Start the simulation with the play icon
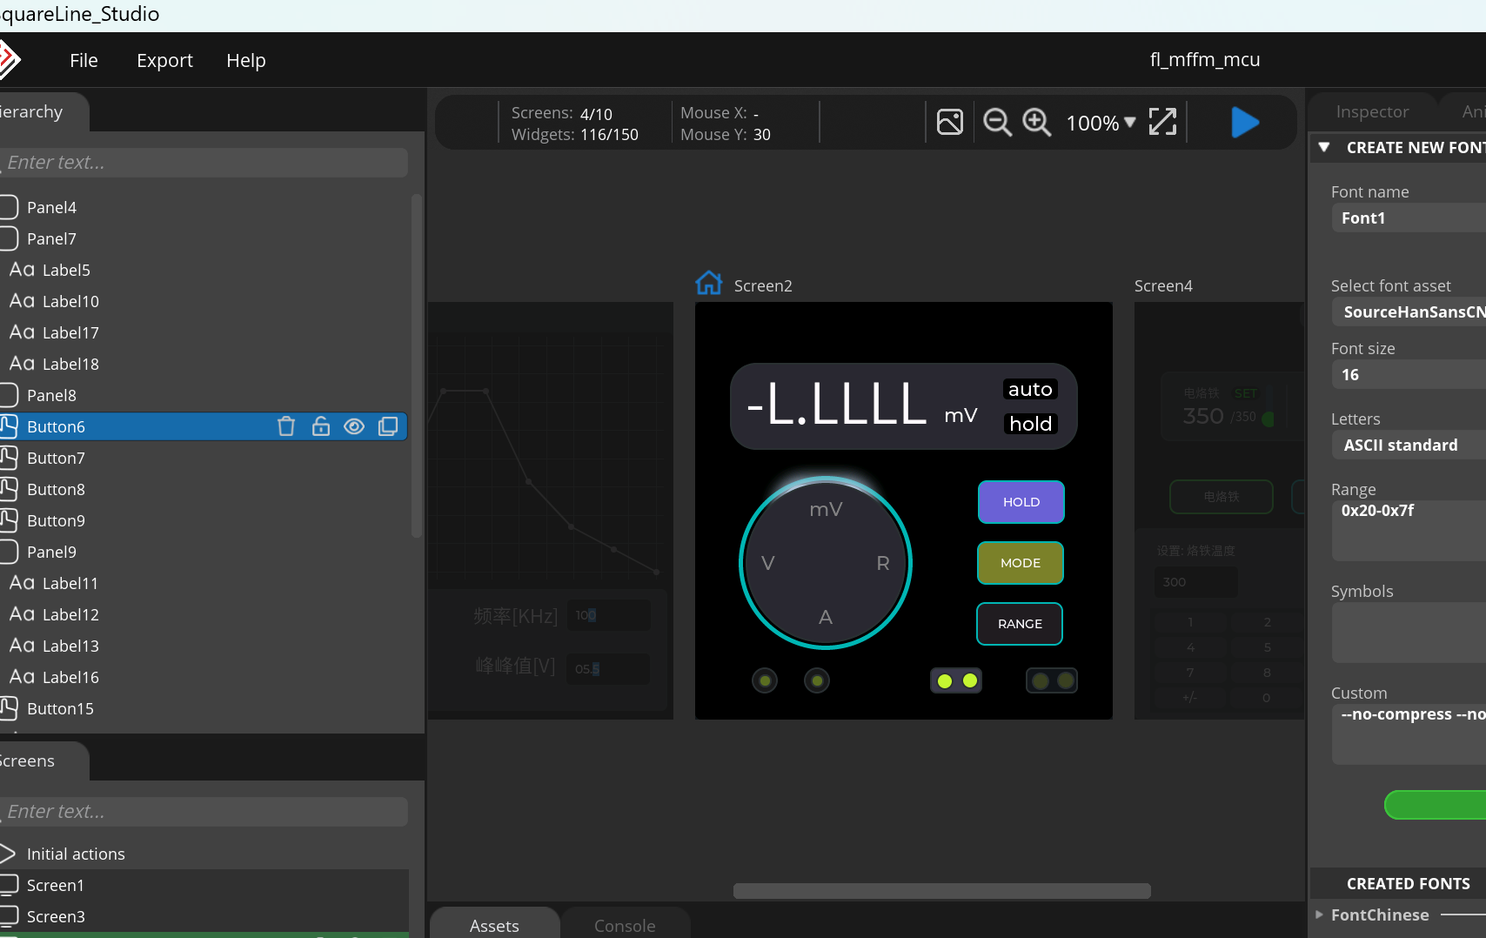Image resolution: width=1486 pixels, height=938 pixels. [1245, 123]
